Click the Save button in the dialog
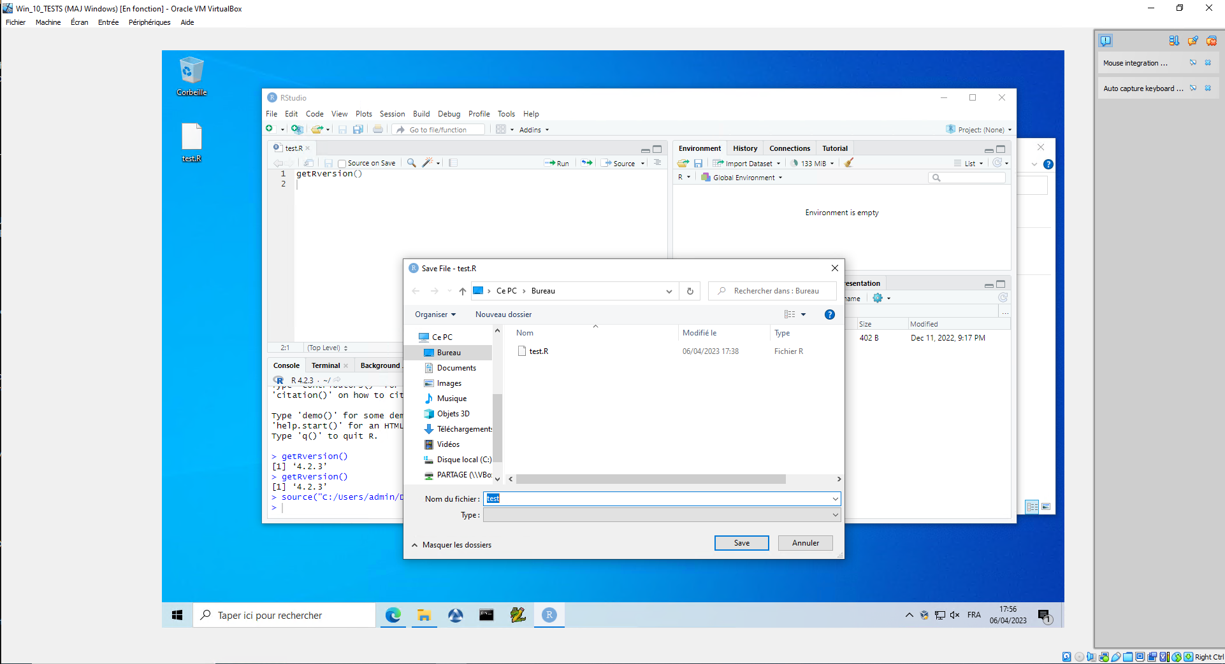1225x664 pixels. pyautogui.click(x=741, y=542)
